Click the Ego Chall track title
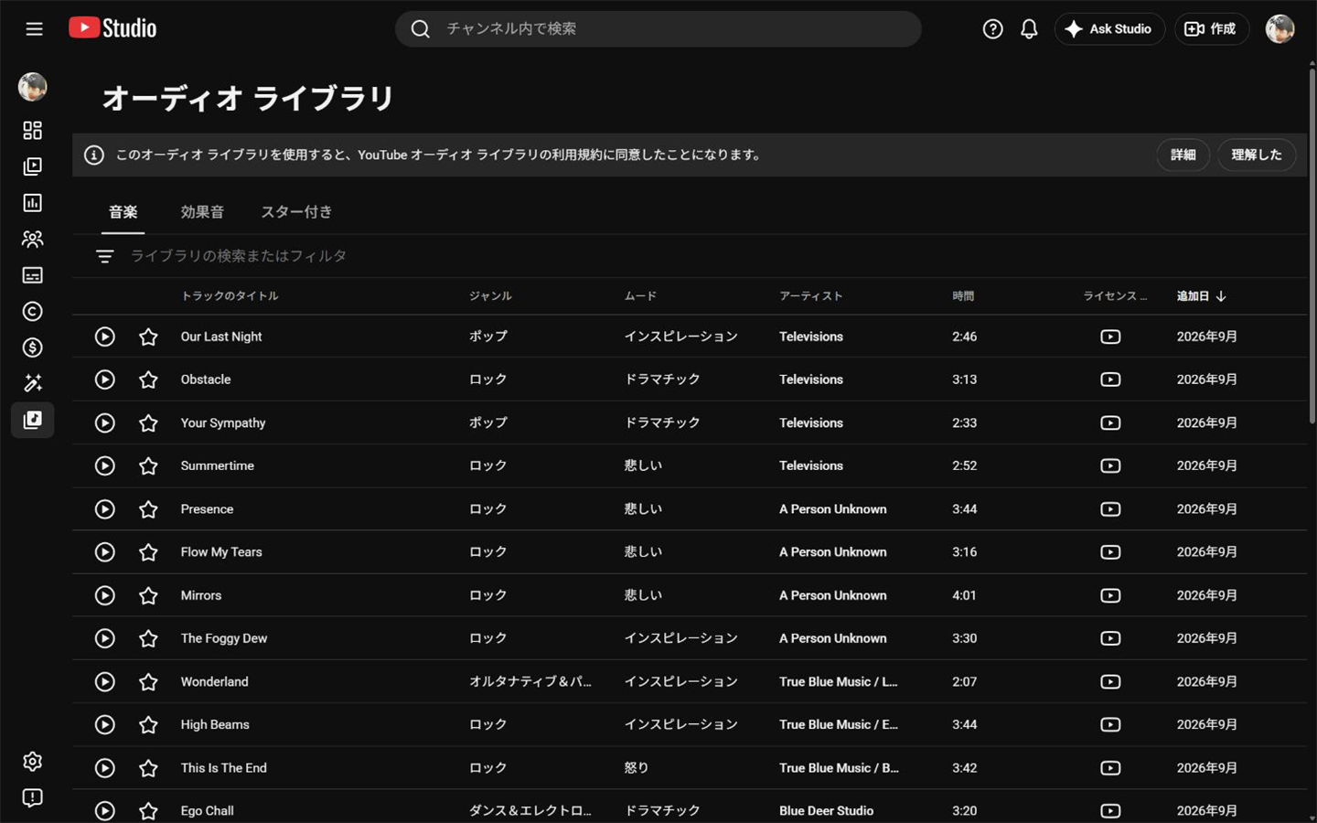This screenshot has width=1317, height=823. pos(208,811)
